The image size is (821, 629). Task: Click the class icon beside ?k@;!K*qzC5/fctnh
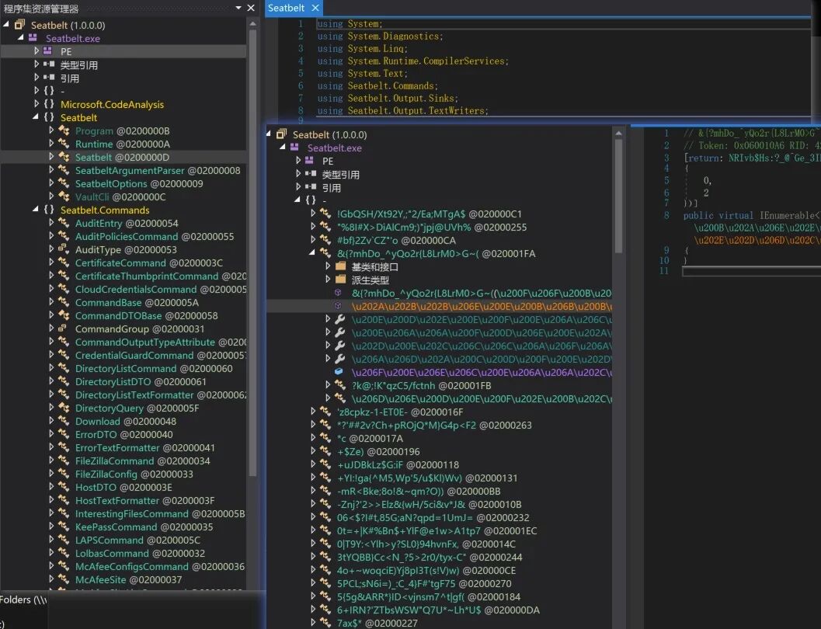[x=339, y=385]
